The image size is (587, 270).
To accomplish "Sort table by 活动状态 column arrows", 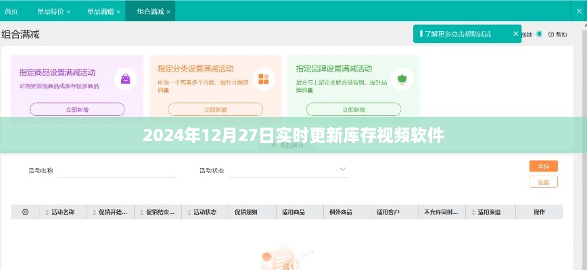I will click(x=189, y=213).
